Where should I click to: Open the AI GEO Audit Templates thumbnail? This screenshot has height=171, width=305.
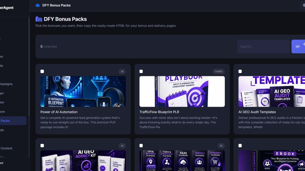click(x=272, y=91)
